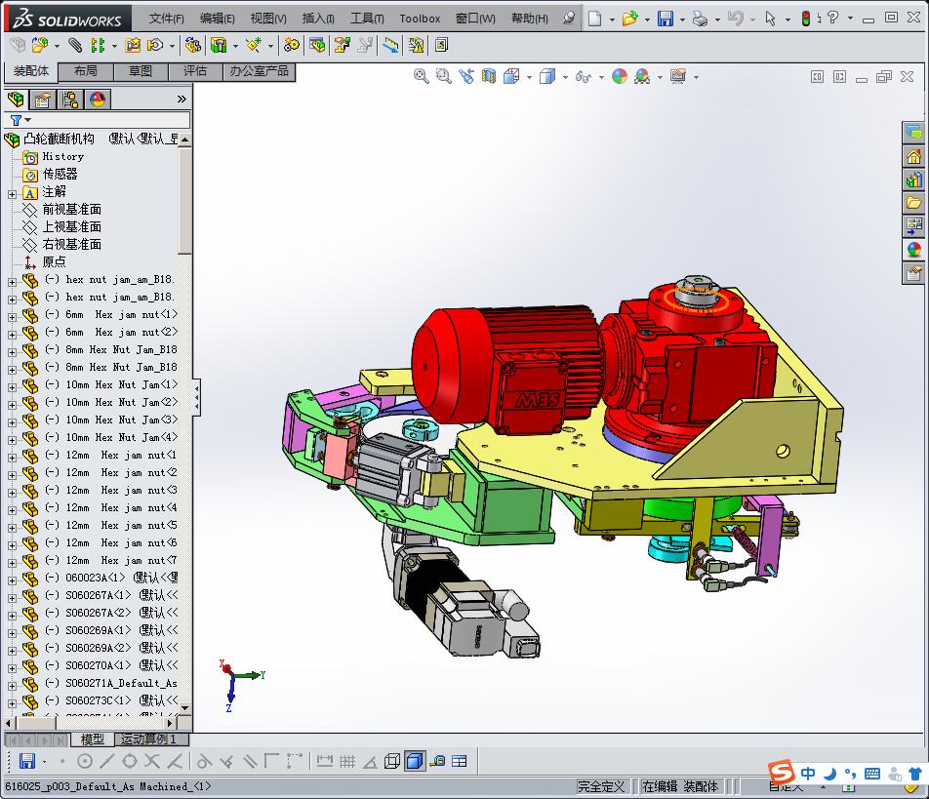Click the Mate paperclip icon
The image size is (929, 799).
[74, 45]
